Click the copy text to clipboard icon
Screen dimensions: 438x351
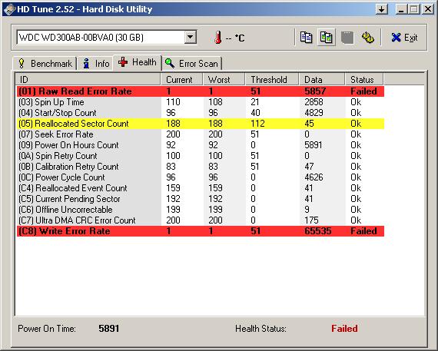coord(306,38)
